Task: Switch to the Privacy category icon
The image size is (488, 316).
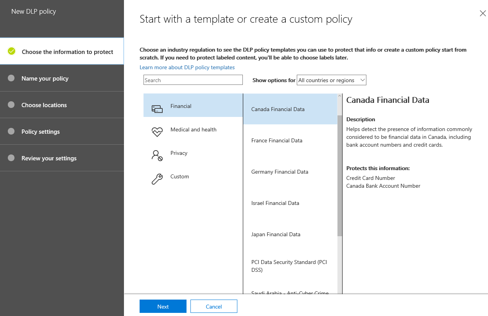Action: tap(157, 156)
